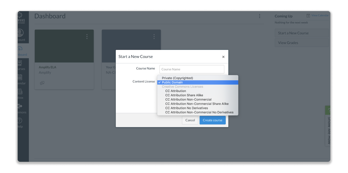Open Inbox sidebar icon

point(20,92)
